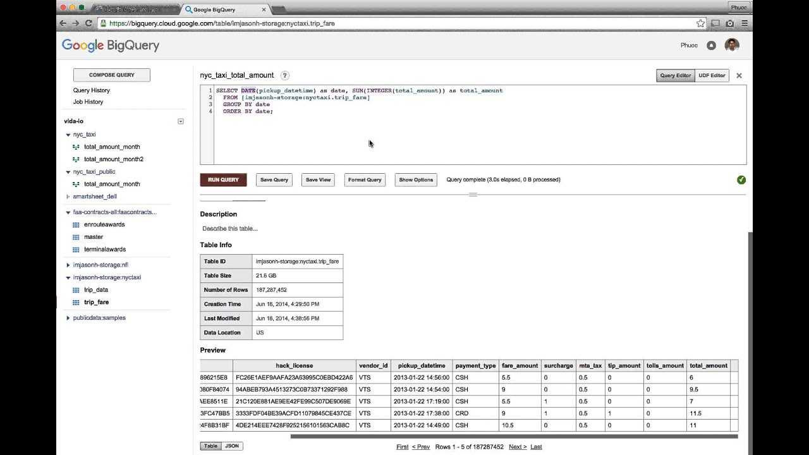Image resolution: width=809 pixels, height=455 pixels.
Task: Switch to the UDF Editor tab
Action: pyautogui.click(x=712, y=75)
